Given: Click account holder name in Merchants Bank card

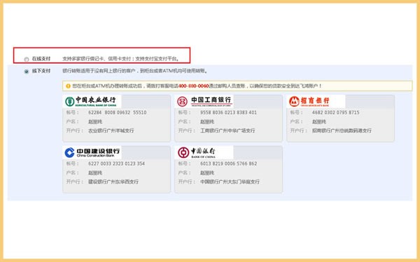Looking at the screenshot, I should click(x=318, y=122).
